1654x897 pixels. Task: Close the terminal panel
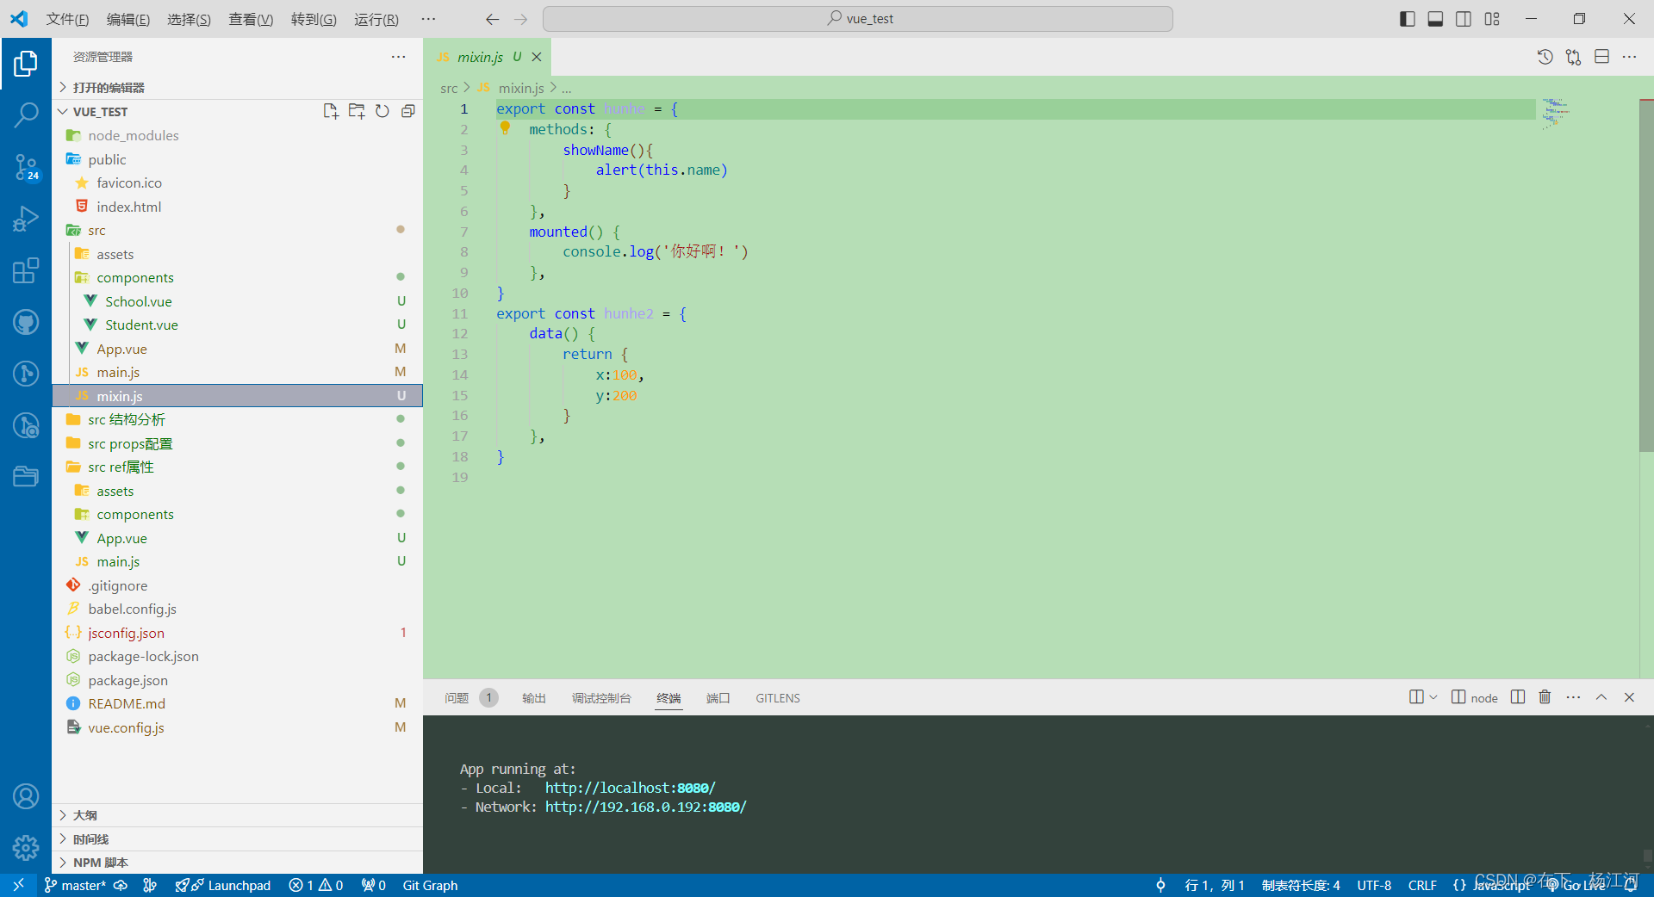[1629, 697]
